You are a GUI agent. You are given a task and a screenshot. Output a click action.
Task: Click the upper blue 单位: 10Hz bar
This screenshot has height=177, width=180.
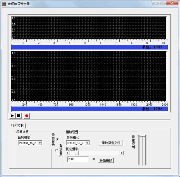click(x=89, y=47)
